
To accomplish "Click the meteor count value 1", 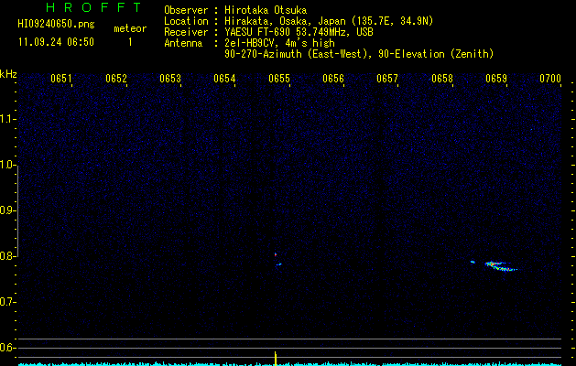I will (130, 42).
